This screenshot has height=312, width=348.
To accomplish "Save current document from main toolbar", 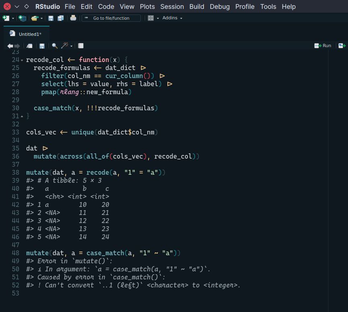I will point(51,18).
